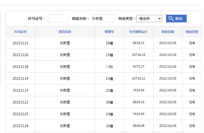Click building cell 12幢
The height and width of the screenshot is (133, 204).
[x=109, y=67]
